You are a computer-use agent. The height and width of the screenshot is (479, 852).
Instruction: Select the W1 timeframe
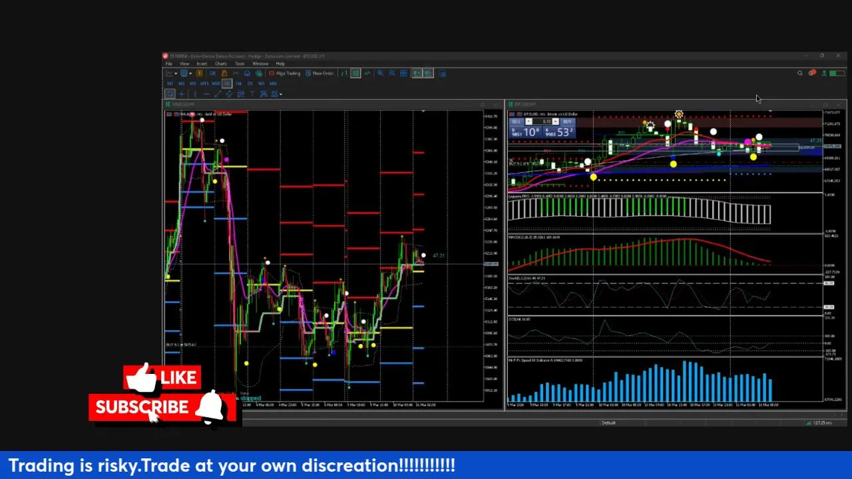[261, 83]
